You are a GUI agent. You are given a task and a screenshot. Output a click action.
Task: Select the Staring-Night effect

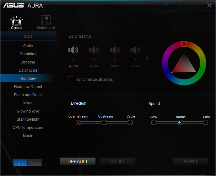[28, 119]
